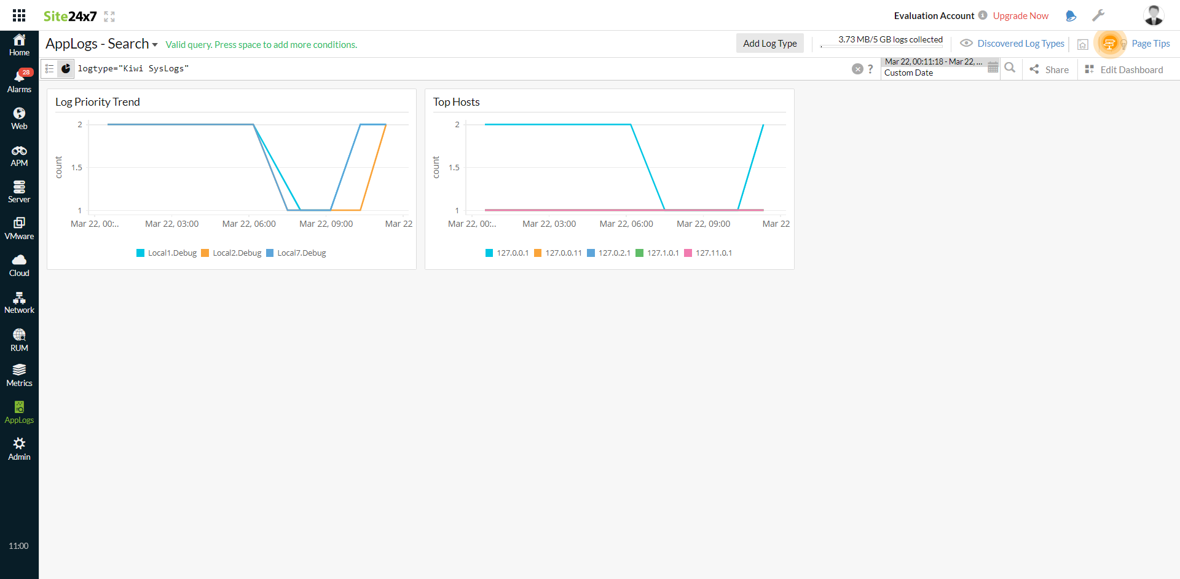Image resolution: width=1180 pixels, height=579 pixels.
Task: Open the Admin section
Action: point(19,447)
